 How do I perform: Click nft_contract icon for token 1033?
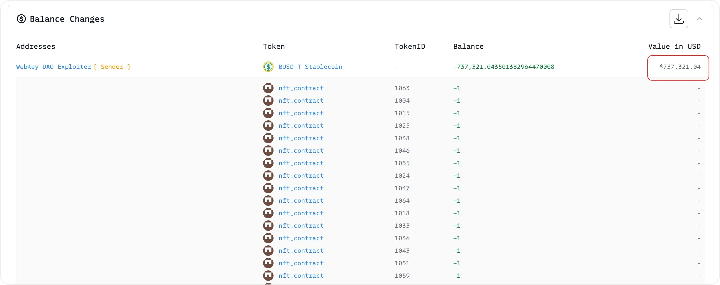click(268, 226)
